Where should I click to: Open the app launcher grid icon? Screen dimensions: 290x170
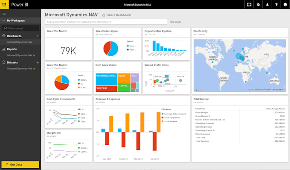4,4
